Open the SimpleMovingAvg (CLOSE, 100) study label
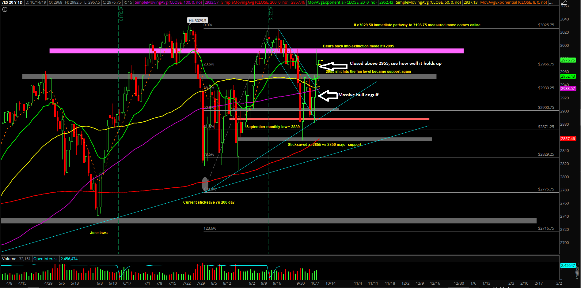 (168, 2)
